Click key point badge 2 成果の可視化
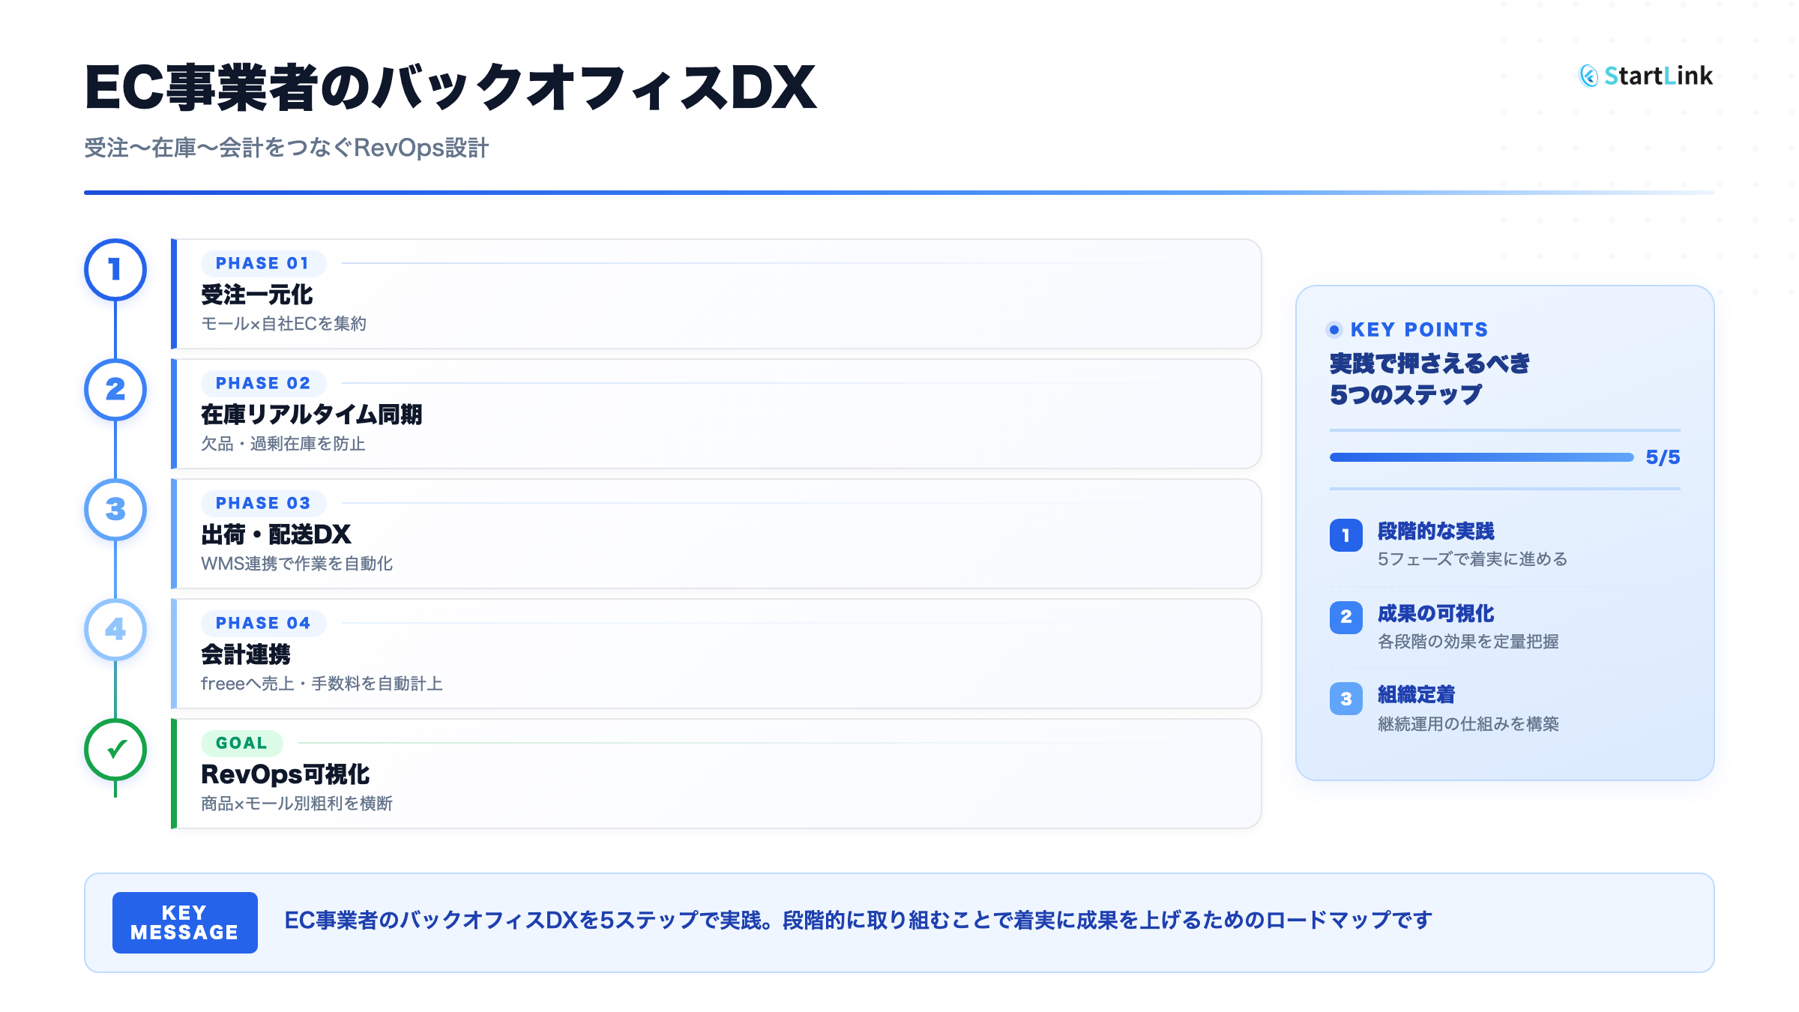 [x=1346, y=617]
